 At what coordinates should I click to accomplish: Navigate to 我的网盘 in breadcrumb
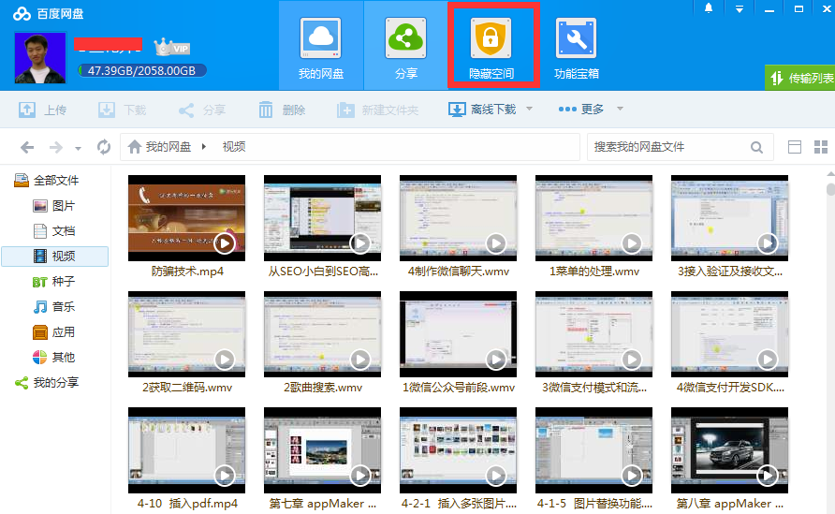point(168,146)
